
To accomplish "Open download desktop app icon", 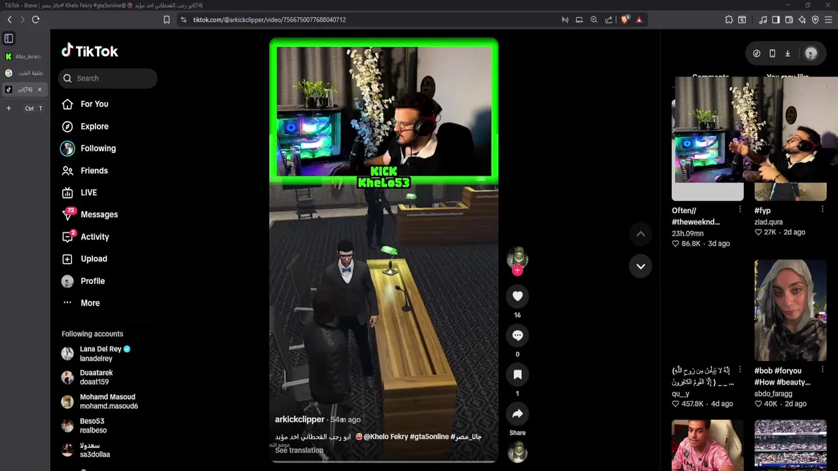I will pyautogui.click(x=788, y=54).
